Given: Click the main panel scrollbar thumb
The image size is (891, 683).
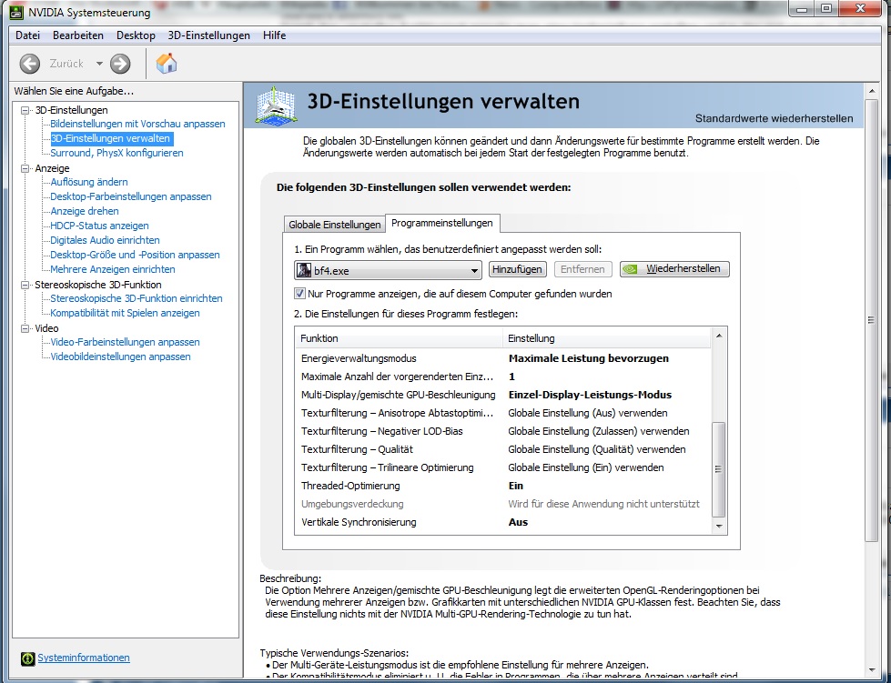Looking at the screenshot, I should 871,321.
